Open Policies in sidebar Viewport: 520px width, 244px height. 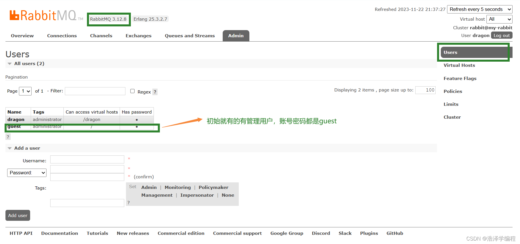coord(453,91)
